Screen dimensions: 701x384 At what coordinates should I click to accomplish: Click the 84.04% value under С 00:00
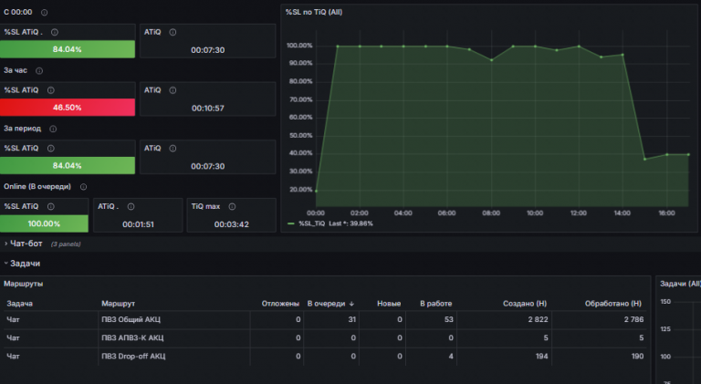[x=67, y=49]
